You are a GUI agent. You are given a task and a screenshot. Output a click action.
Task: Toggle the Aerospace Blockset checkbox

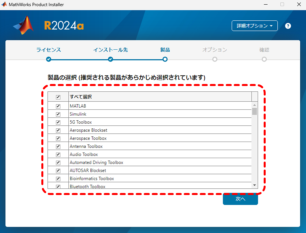tap(58, 130)
